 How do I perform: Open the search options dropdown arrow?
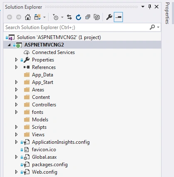[x=158, y=27]
